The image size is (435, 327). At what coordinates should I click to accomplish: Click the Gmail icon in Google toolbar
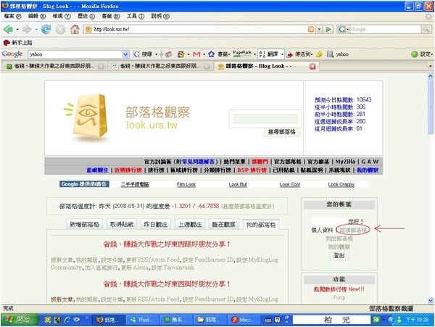tap(196, 54)
